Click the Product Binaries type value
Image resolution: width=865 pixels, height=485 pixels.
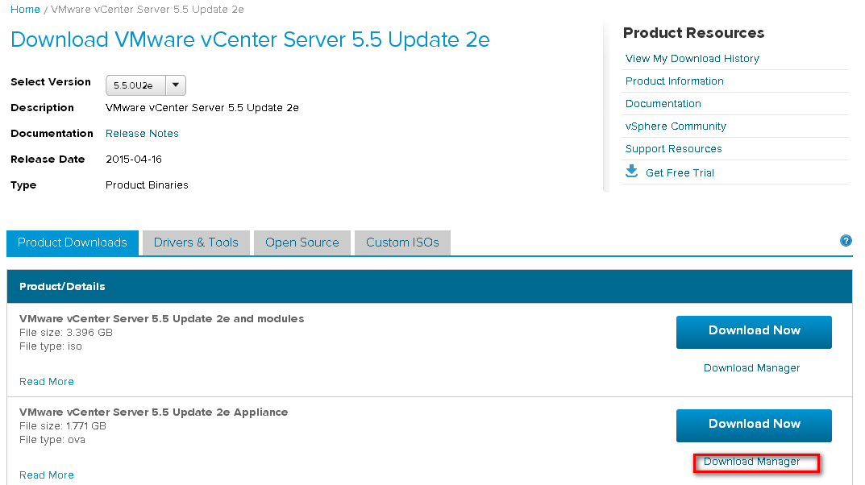pyautogui.click(x=147, y=185)
